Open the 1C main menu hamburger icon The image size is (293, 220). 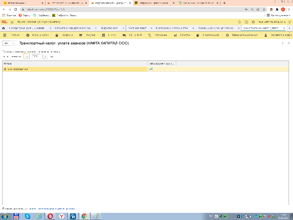[x=12, y=22]
